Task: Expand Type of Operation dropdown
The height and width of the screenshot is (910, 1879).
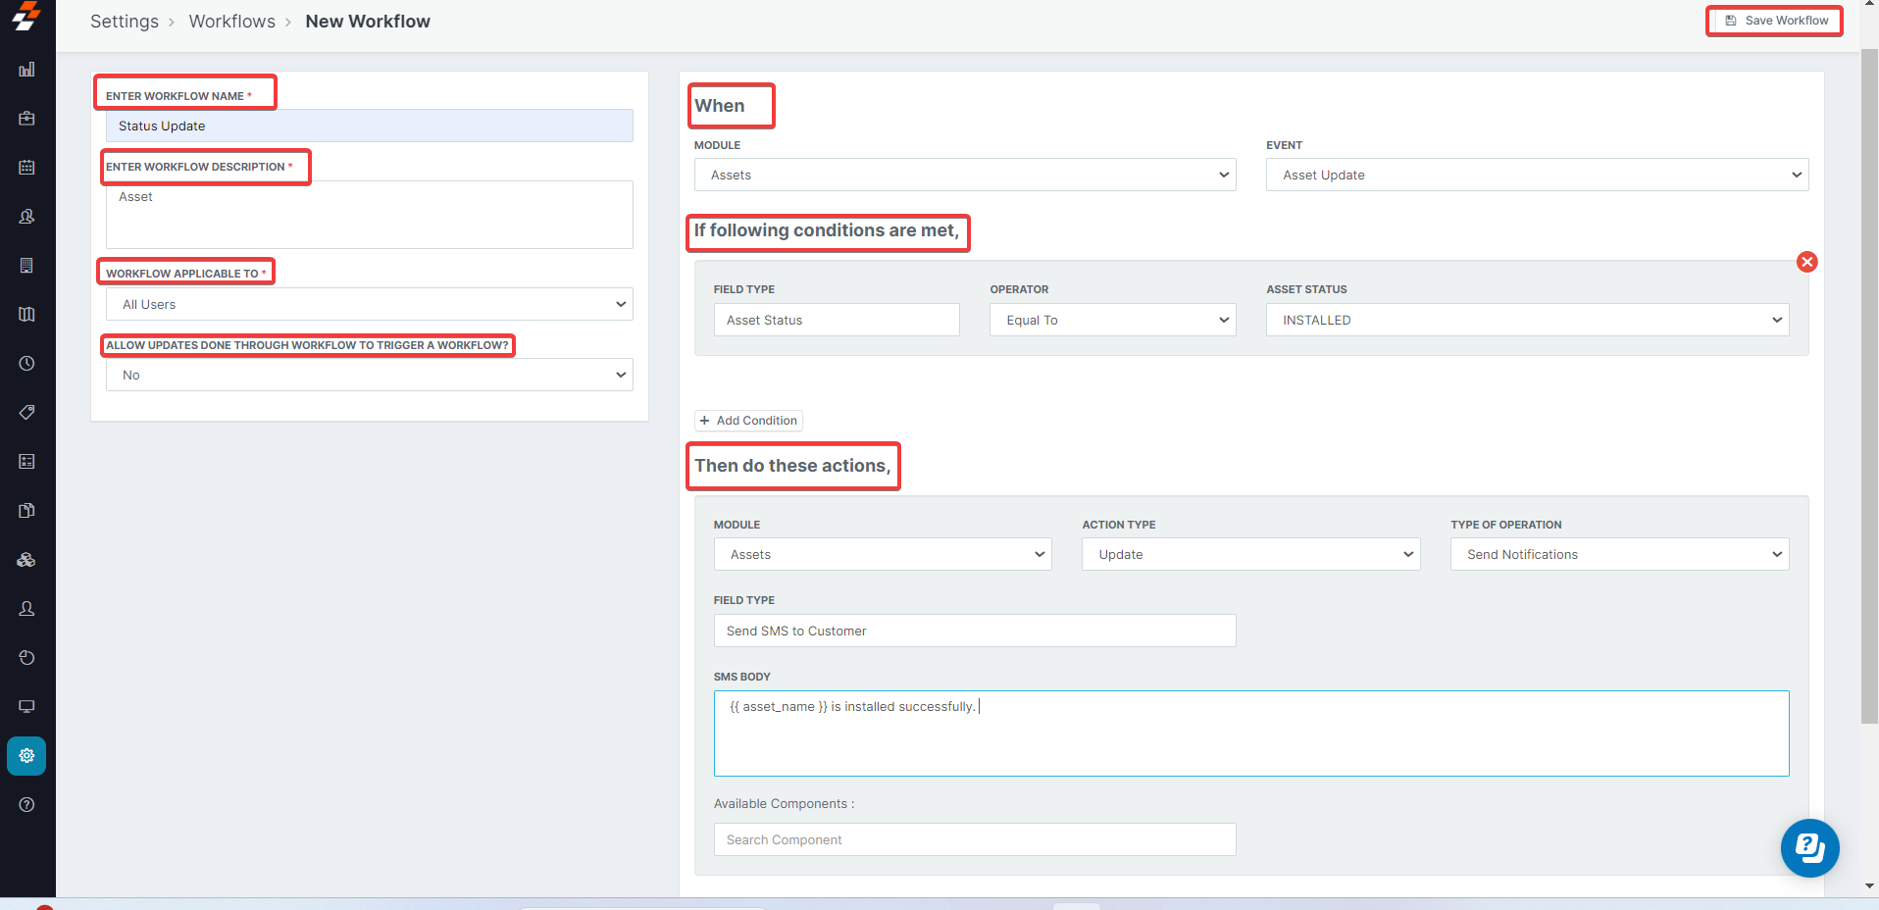Action: (1618, 555)
